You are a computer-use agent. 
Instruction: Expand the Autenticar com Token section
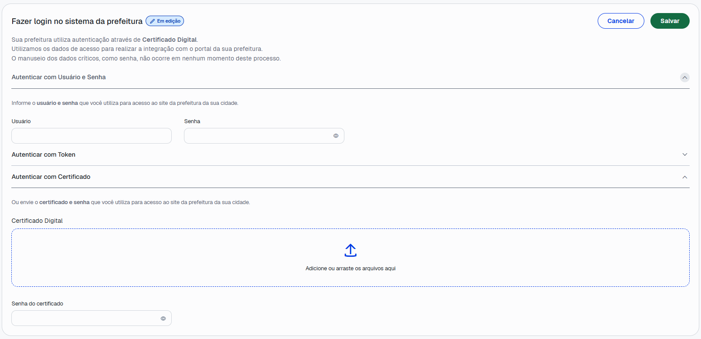[685, 154]
